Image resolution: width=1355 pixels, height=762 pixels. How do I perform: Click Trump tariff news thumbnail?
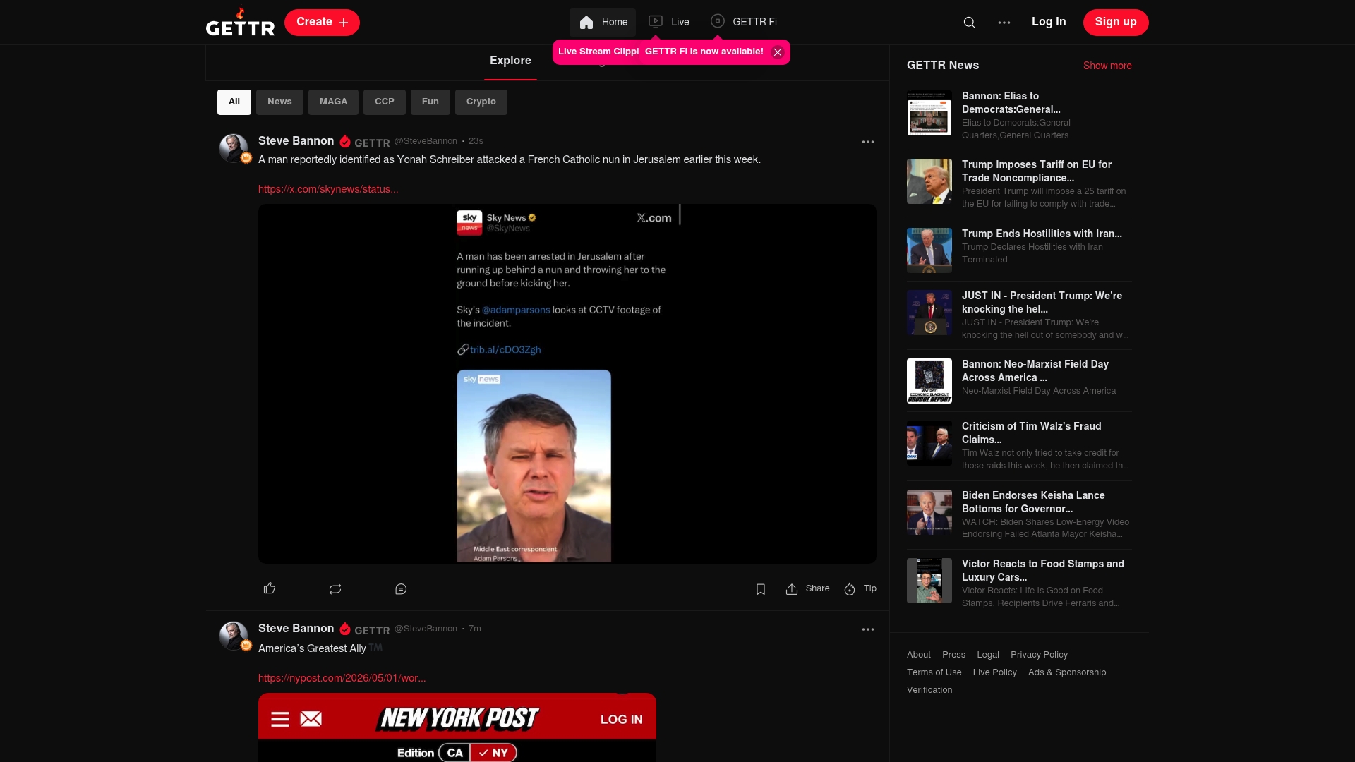[929, 181]
